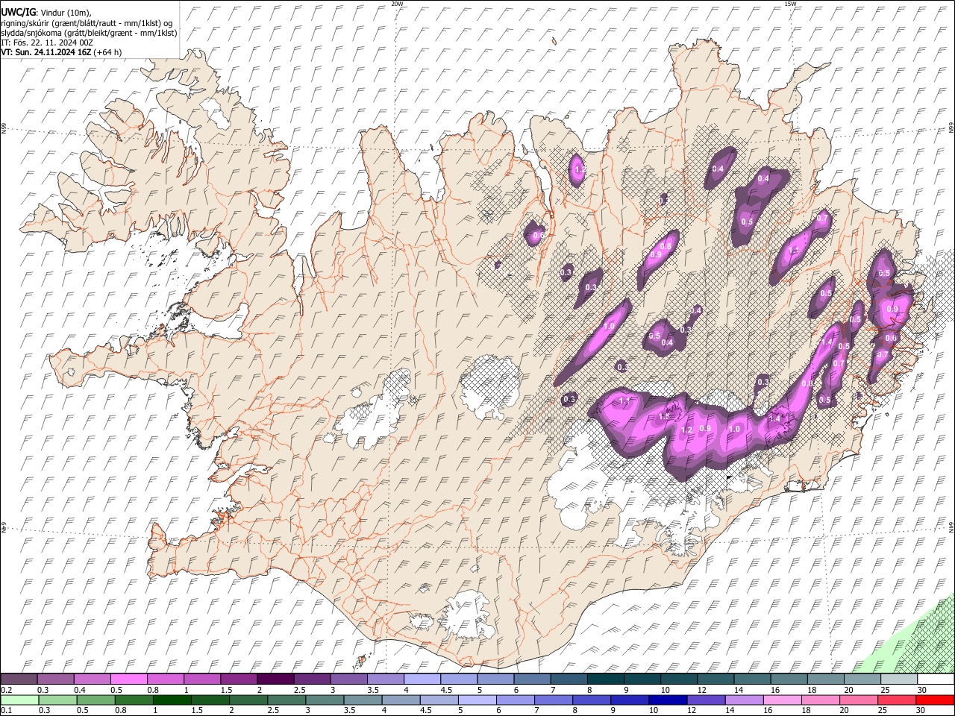Click the bold UWC/IG title text
Viewport: 955px width, 716px height.
18,12
